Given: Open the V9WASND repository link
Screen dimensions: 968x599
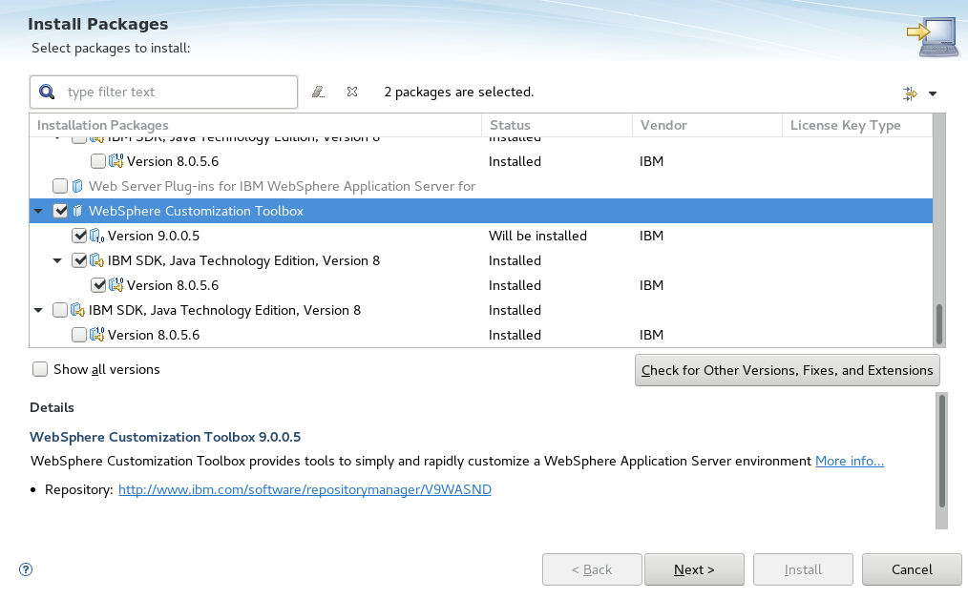Looking at the screenshot, I should 305,489.
